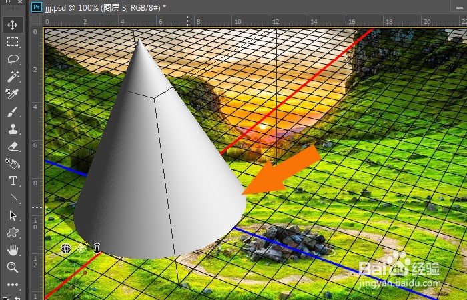Screen dimensions: 467x300
Task: Click the 3D dolly camera widget
Action: [97, 248]
